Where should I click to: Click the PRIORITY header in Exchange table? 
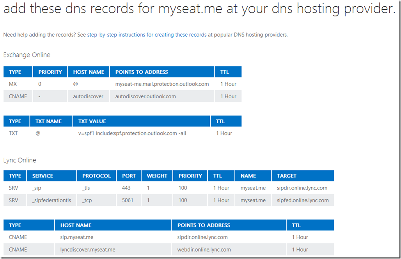50,72
